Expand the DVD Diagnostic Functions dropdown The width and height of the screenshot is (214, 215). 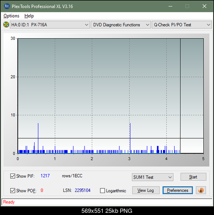(121, 25)
